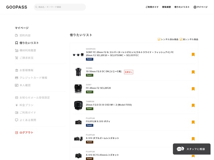Open よくある質問 in sidebar
The width and height of the screenshot is (214, 160).
[x=28, y=120]
